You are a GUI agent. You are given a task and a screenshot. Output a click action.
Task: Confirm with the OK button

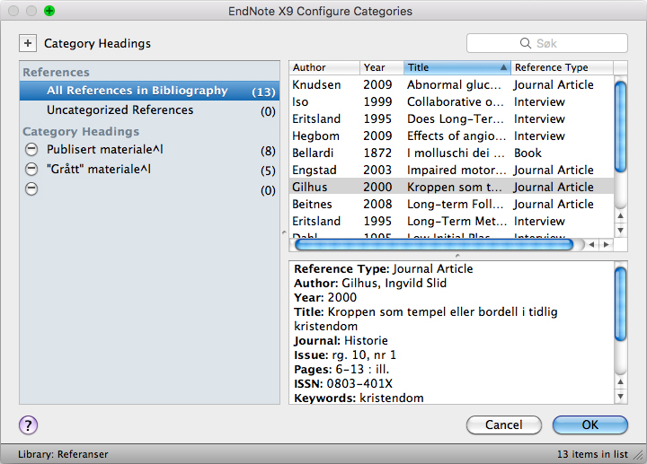point(590,425)
